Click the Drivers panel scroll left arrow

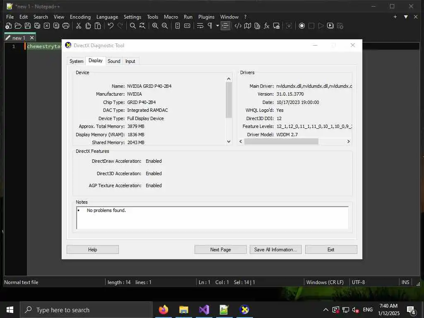coord(241,142)
